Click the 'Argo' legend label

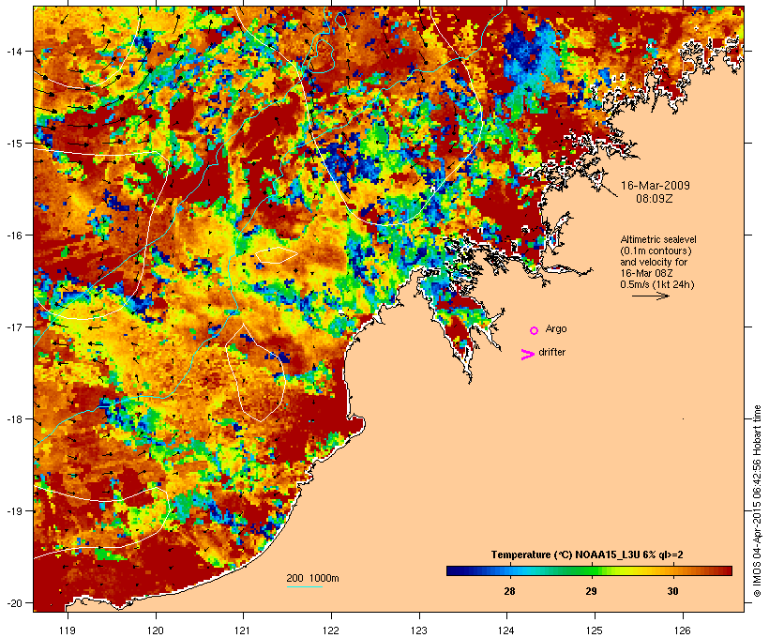[556, 328]
